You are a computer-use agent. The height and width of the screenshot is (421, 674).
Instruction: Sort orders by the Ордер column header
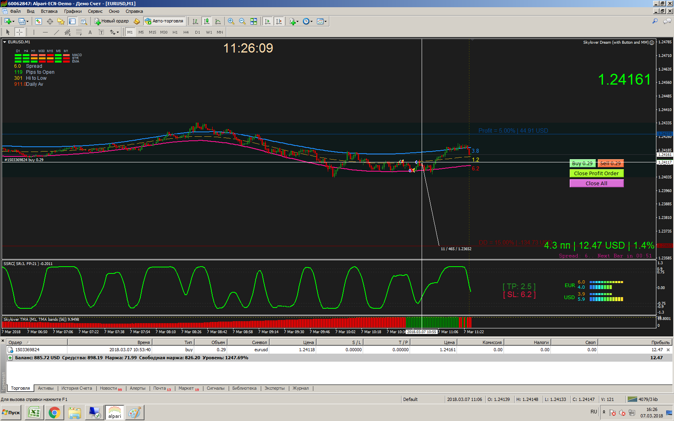(x=37, y=342)
